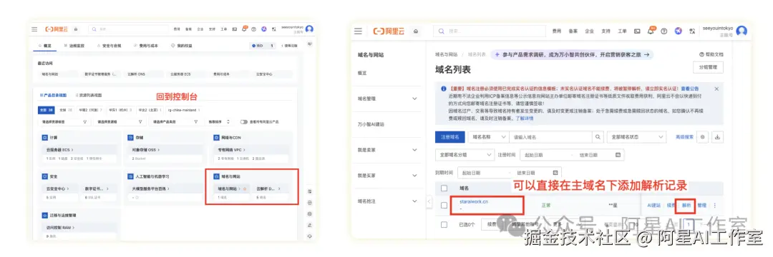
Task: Open the language switch icon in domain list window
Action: (692, 31)
